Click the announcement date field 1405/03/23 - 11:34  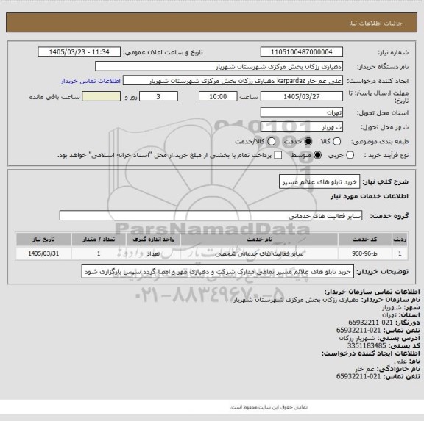tap(79, 52)
